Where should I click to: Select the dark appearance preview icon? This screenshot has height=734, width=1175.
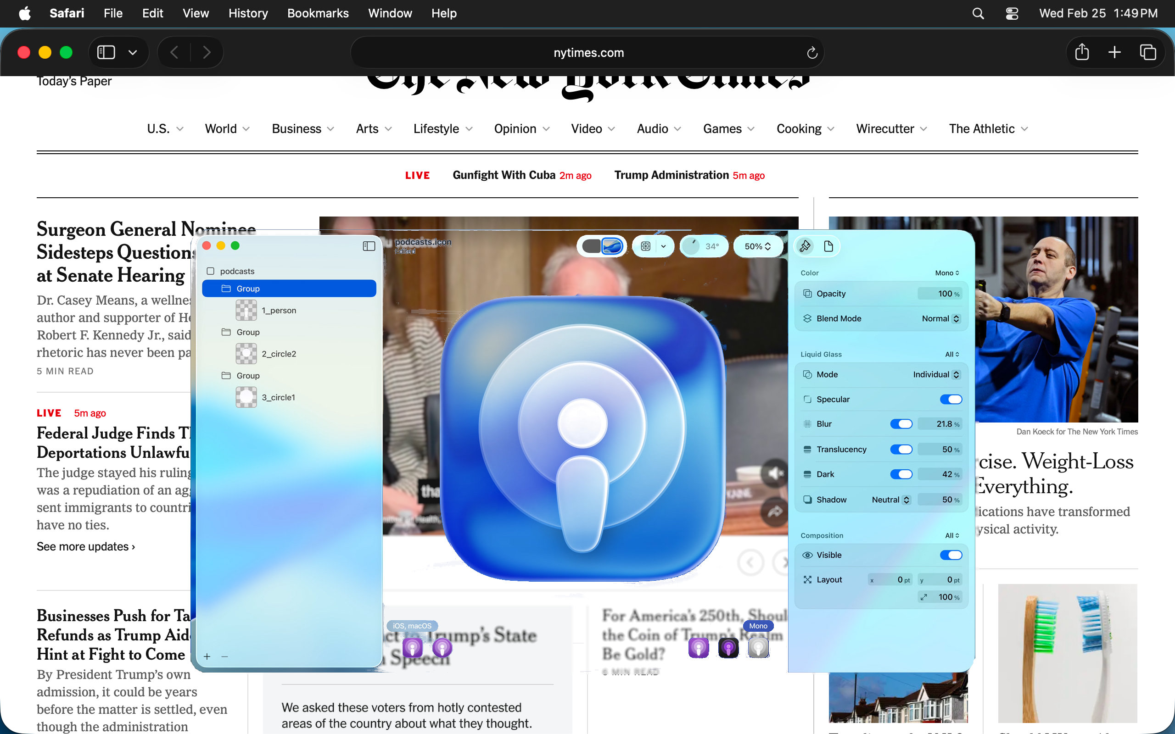(x=728, y=648)
